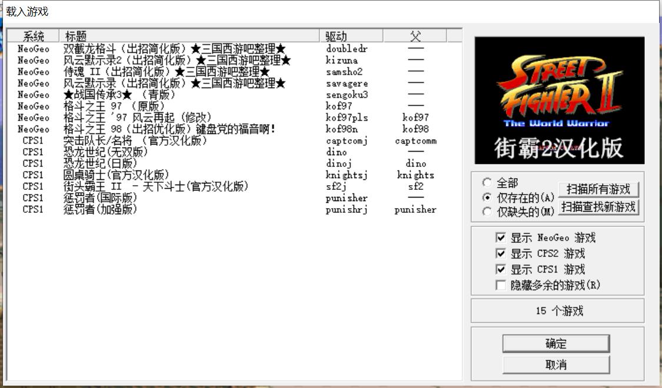Cancel the dialog with 取消

tap(555, 365)
